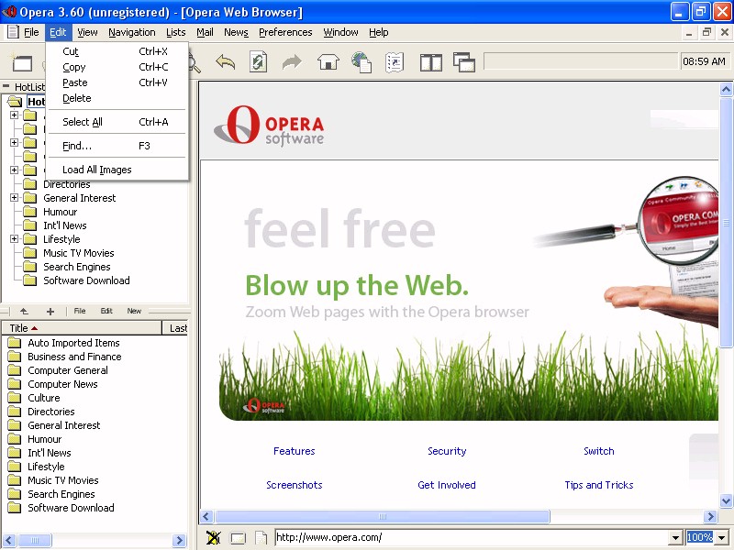Click the globe with document toolbar icon
734x550 pixels.
tap(361, 62)
